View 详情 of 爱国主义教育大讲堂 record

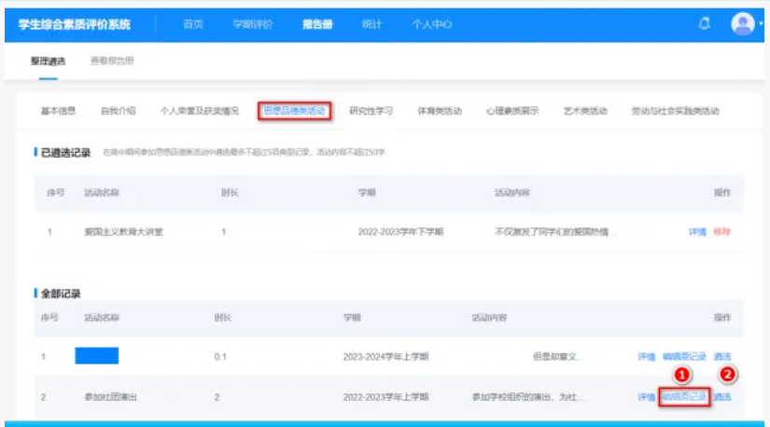click(x=697, y=231)
